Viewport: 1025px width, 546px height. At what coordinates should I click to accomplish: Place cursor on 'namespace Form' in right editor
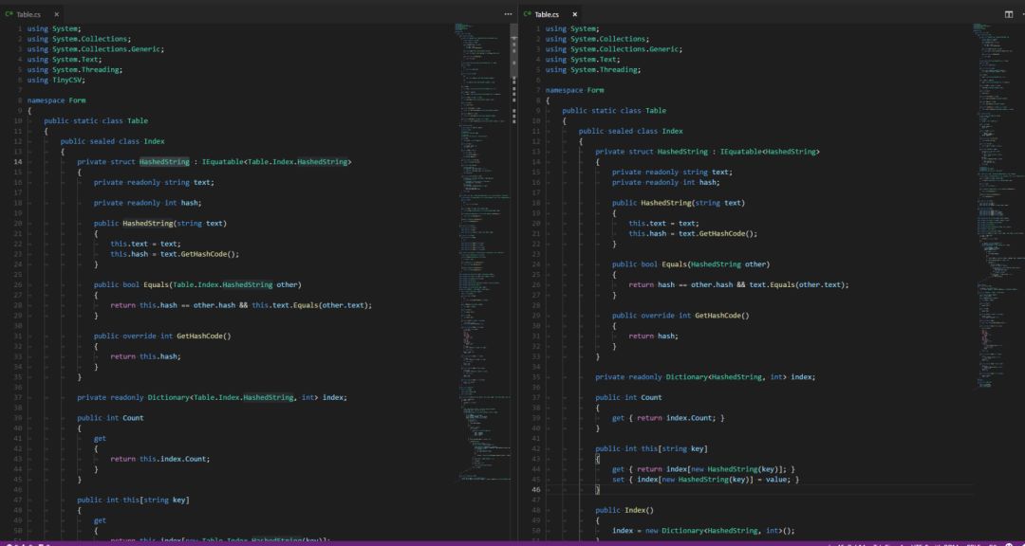coord(574,90)
